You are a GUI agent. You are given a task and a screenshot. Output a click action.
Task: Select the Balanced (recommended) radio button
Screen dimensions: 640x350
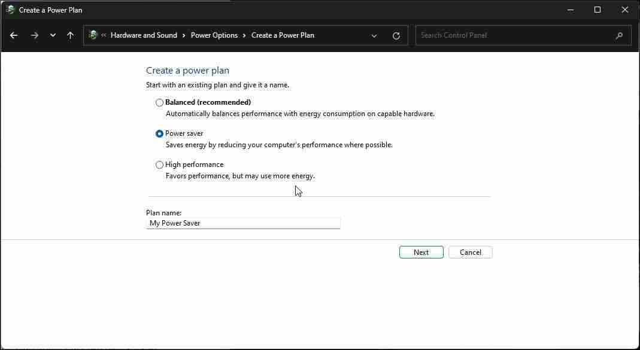[x=159, y=102]
